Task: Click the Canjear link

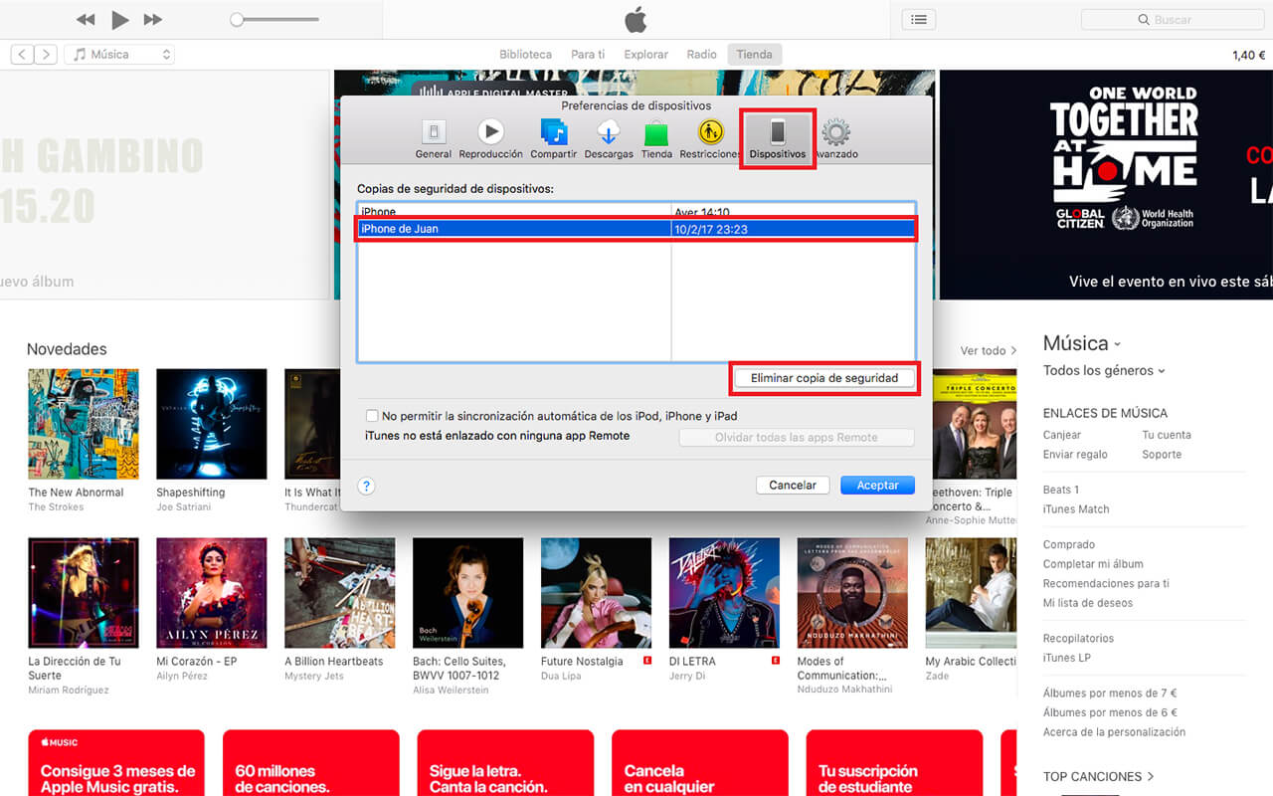Action: coord(1061,435)
